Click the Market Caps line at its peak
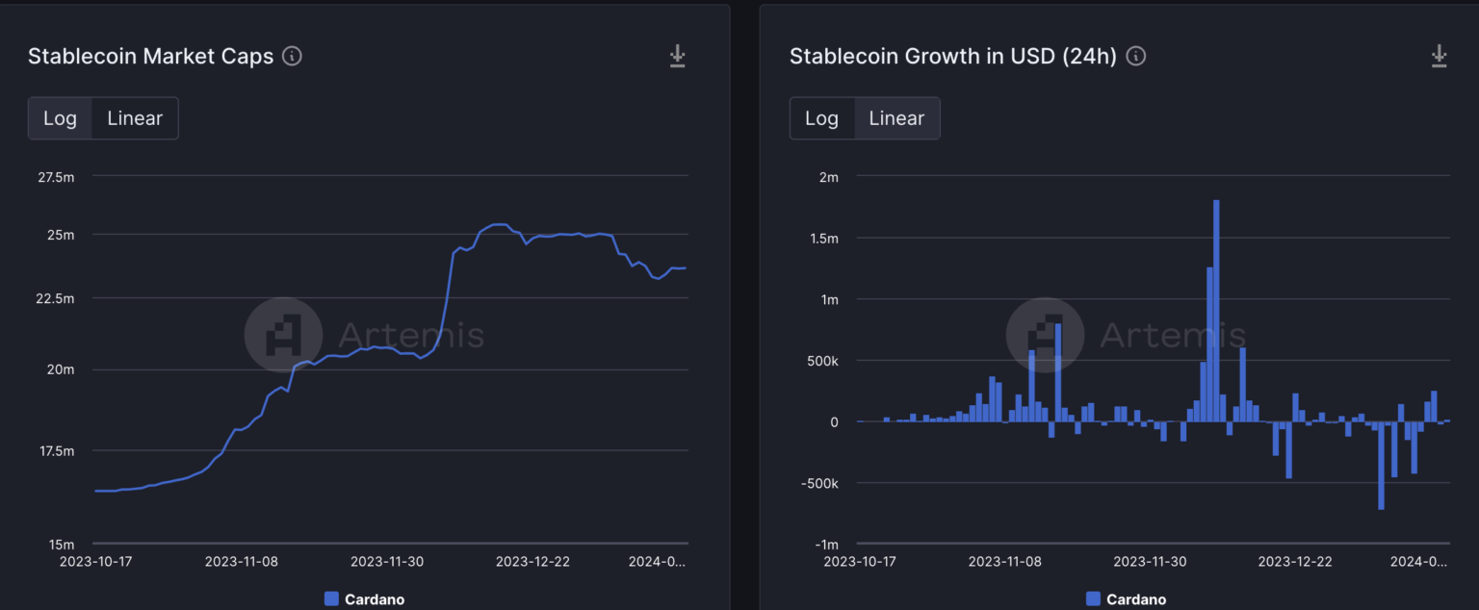This screenshot has height=610, width=1479. pos(498,224)
